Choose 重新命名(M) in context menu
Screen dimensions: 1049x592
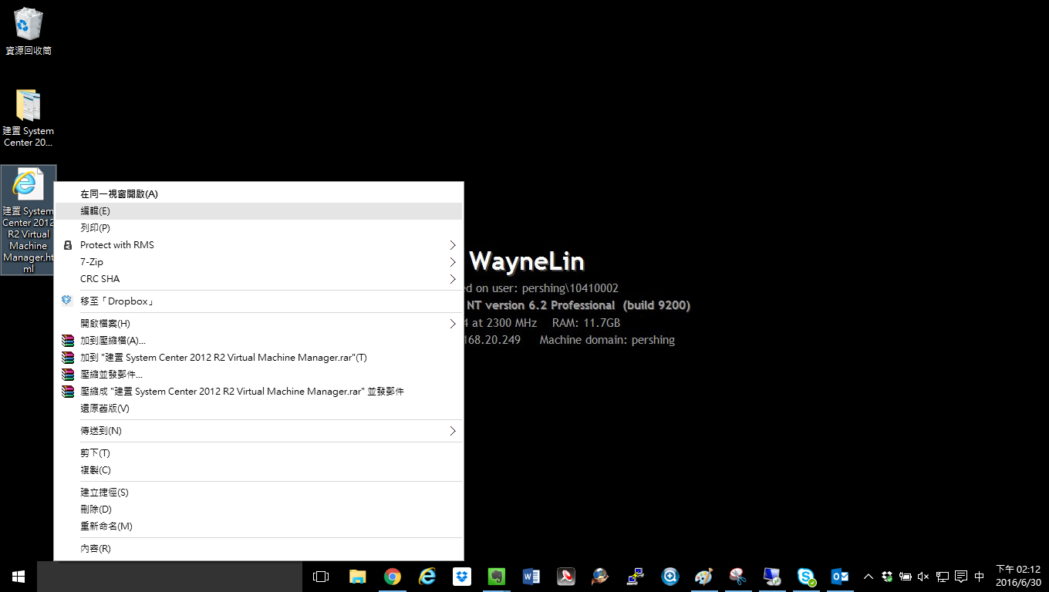point(258,526)
